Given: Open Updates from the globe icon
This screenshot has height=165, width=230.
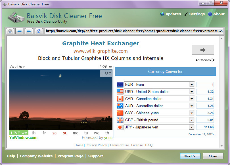Looking at the screenshot, I should click(x=162, y=14).
